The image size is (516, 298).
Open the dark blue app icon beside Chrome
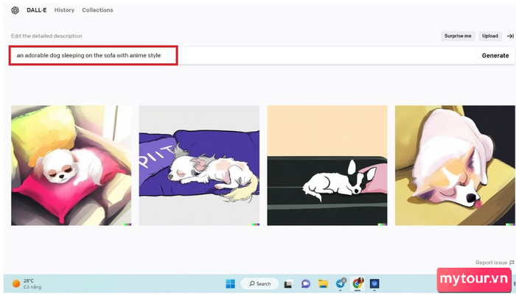click(374, 283)
